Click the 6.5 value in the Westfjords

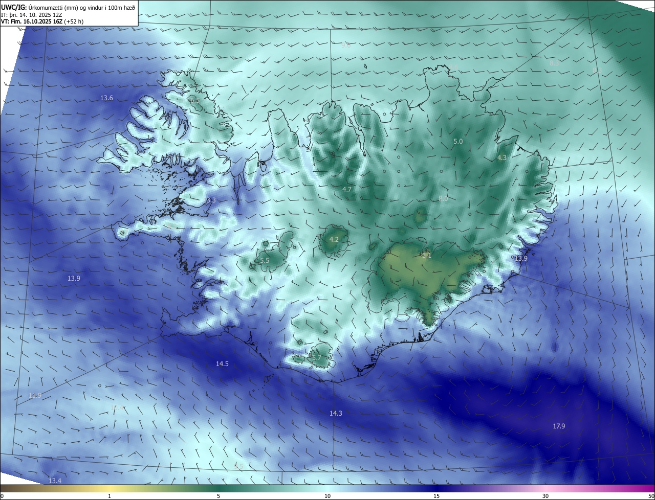pyautogui.click(x=194, y=101)
